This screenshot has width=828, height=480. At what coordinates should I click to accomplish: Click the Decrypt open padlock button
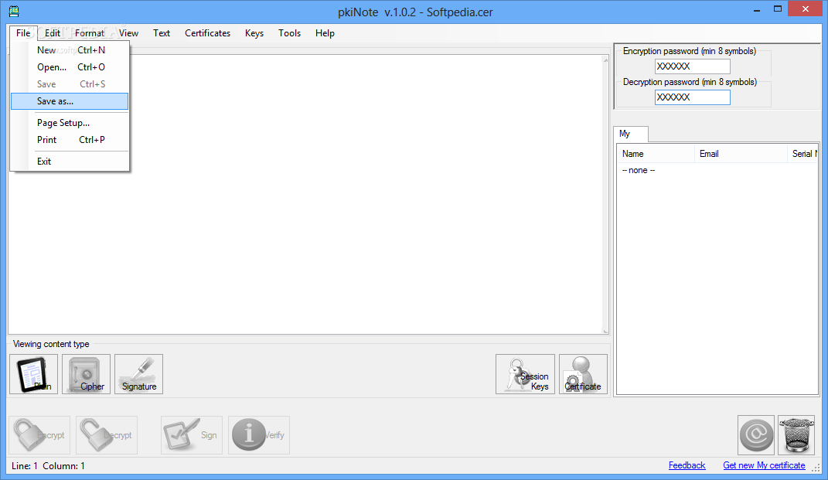pyautogui.click(x=107, y=435)
